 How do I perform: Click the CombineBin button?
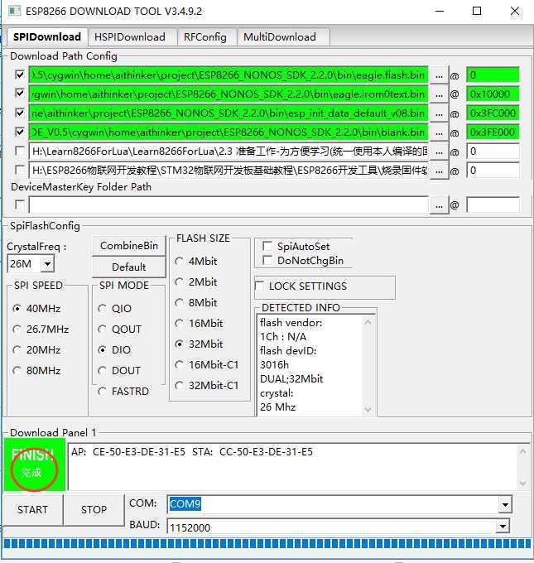pyautogui.click(x=129, y=246)
